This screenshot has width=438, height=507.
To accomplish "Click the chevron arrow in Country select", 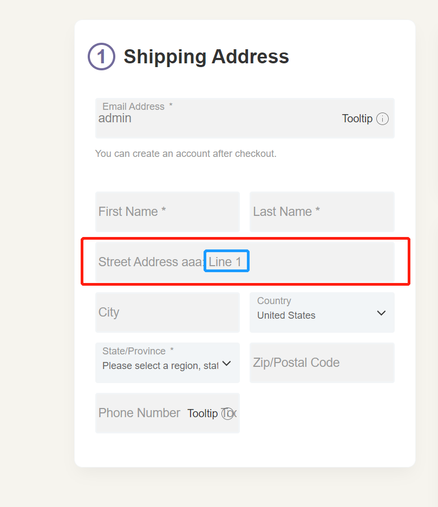I will 381,313.
